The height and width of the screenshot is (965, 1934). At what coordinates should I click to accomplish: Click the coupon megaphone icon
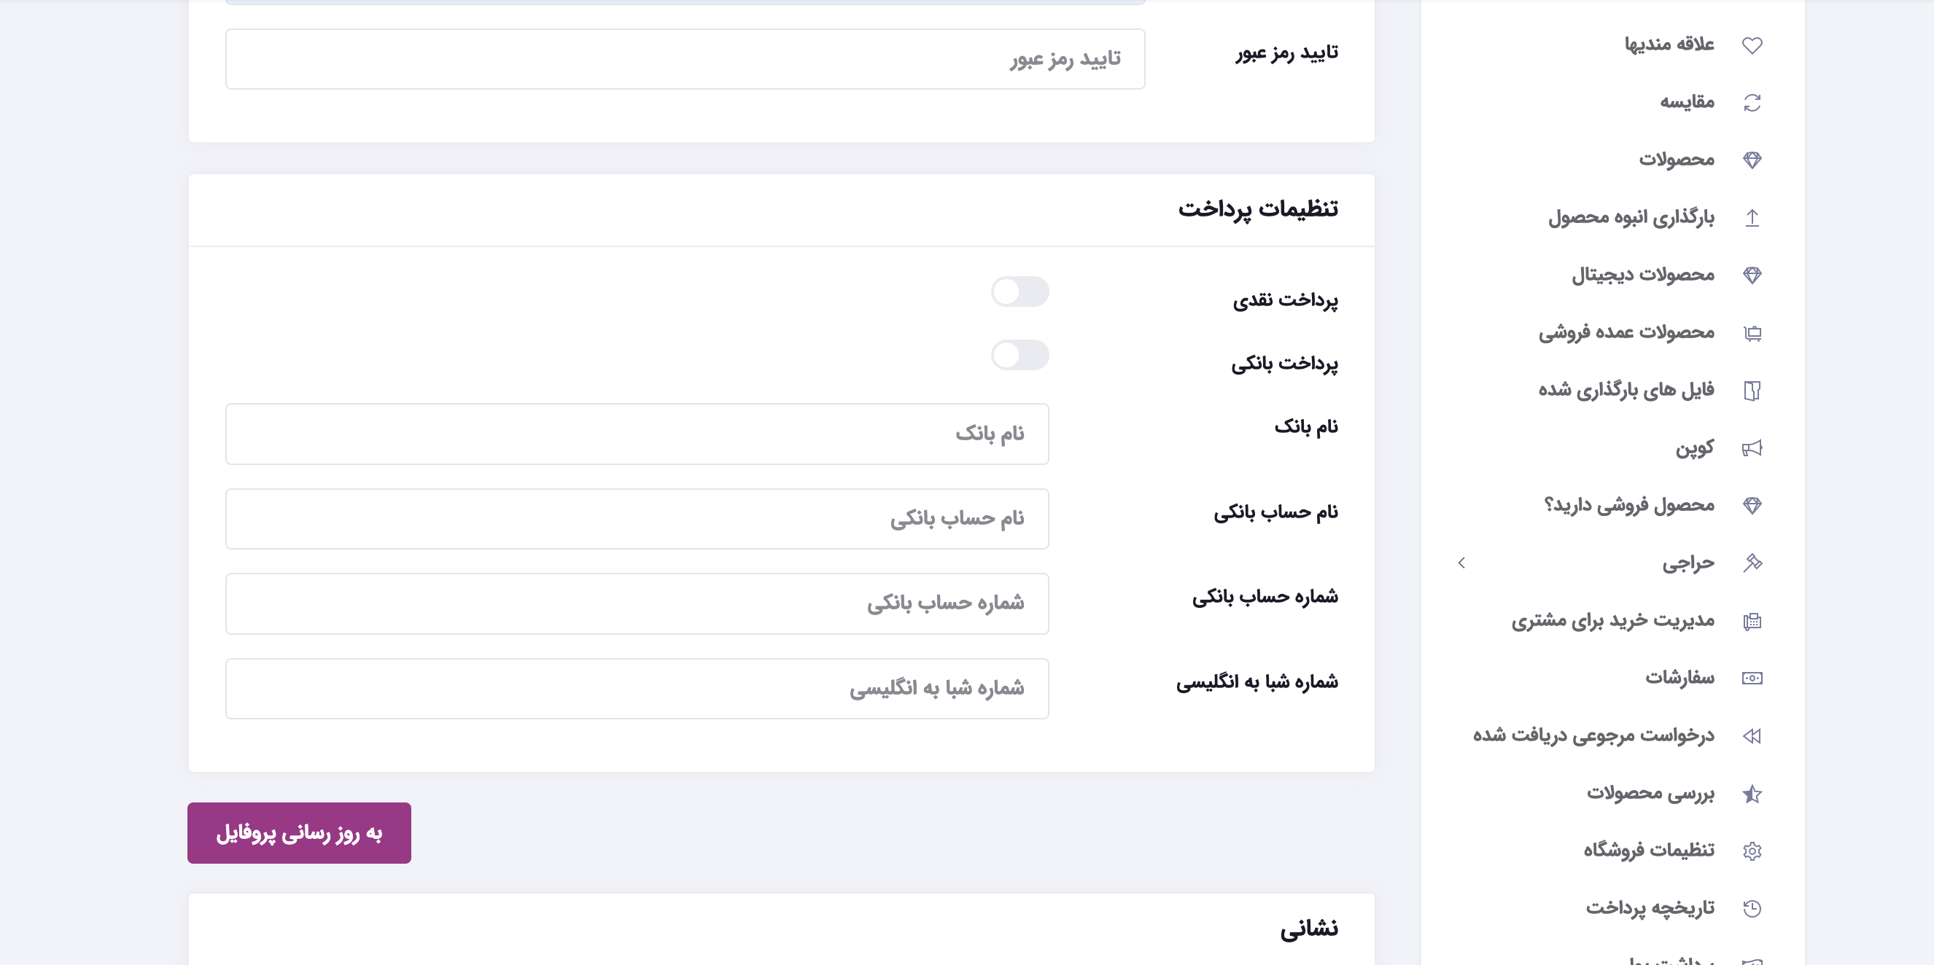click(1754, 448)
